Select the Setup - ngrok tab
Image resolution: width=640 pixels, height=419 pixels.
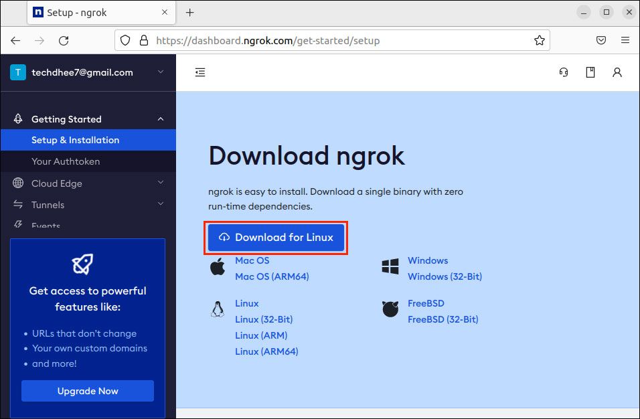coord(102,13)
